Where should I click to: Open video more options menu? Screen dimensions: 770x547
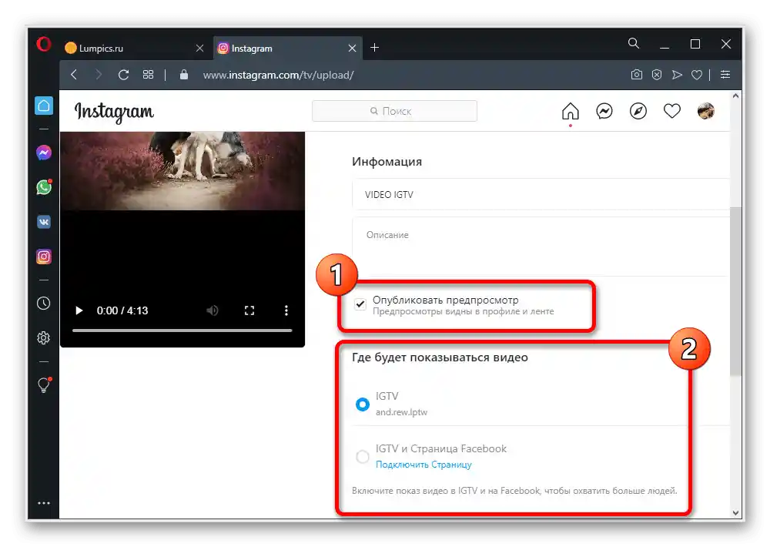pos(286,310)
